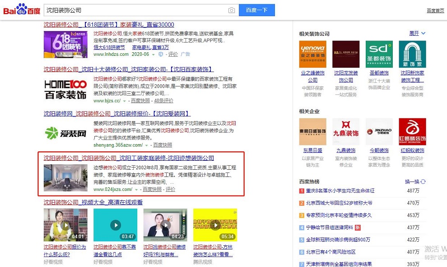Open hot search 重庆8名落水小学生均无生命体征
447x267 pixels.
340,191
